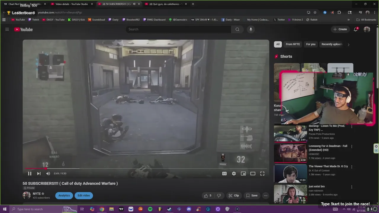Select the For you filter chip
379x213 pixels.
click(x=311, y=44)
